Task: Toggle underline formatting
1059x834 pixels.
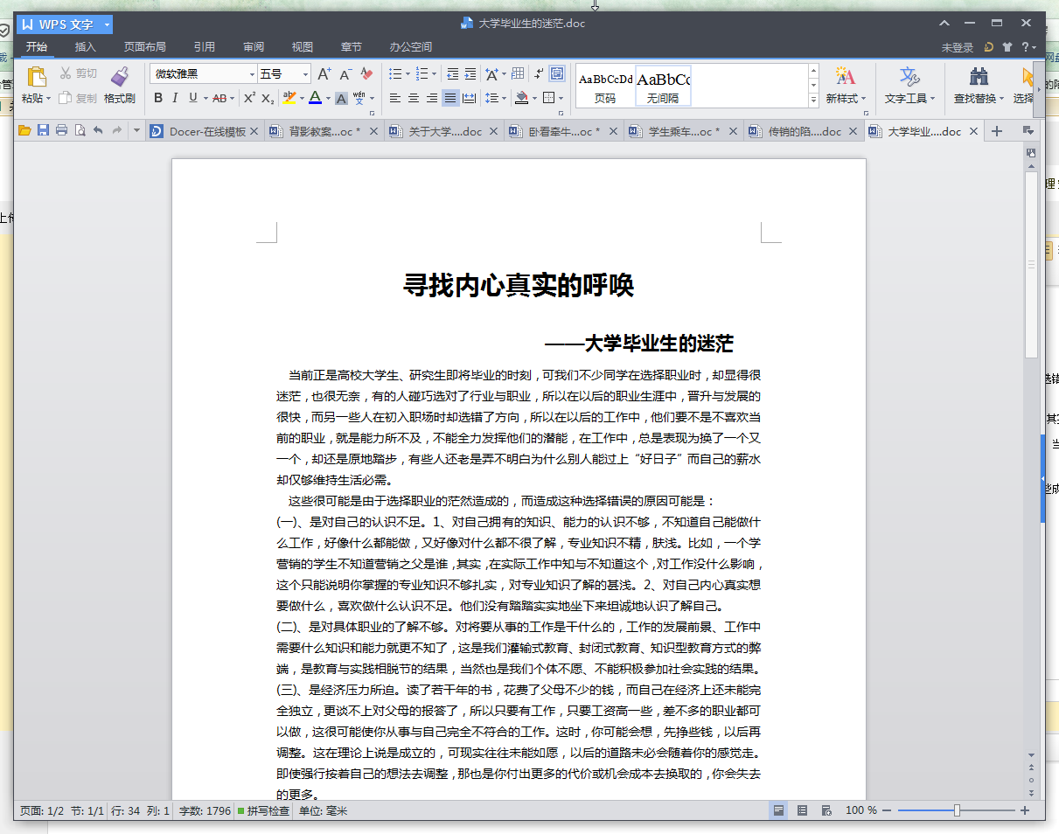Action: (193, 98)
